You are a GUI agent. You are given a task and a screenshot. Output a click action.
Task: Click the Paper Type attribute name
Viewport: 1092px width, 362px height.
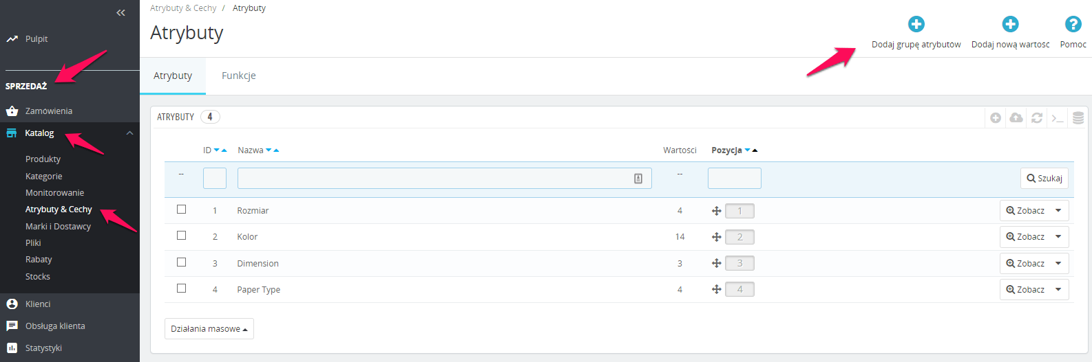coord(259,290)
